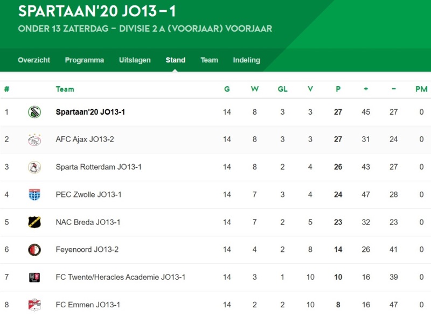Select the Stand tab

[x=176, y=60]
